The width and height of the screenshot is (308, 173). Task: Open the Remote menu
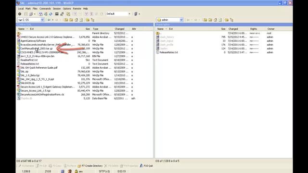point(77,9)
